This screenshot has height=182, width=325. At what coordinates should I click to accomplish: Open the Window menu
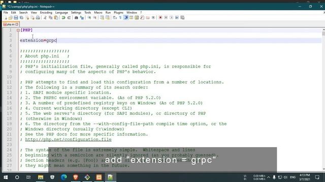[x=132, y=13]
